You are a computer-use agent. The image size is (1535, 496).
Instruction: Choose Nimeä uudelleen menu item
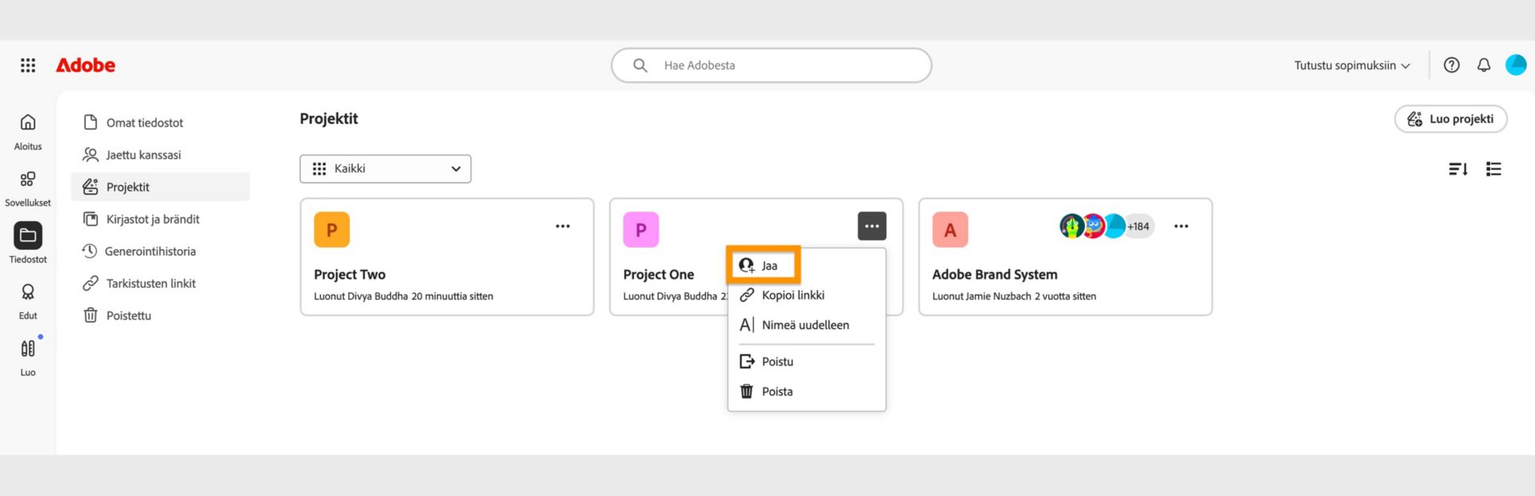click(x=807, y=325)
